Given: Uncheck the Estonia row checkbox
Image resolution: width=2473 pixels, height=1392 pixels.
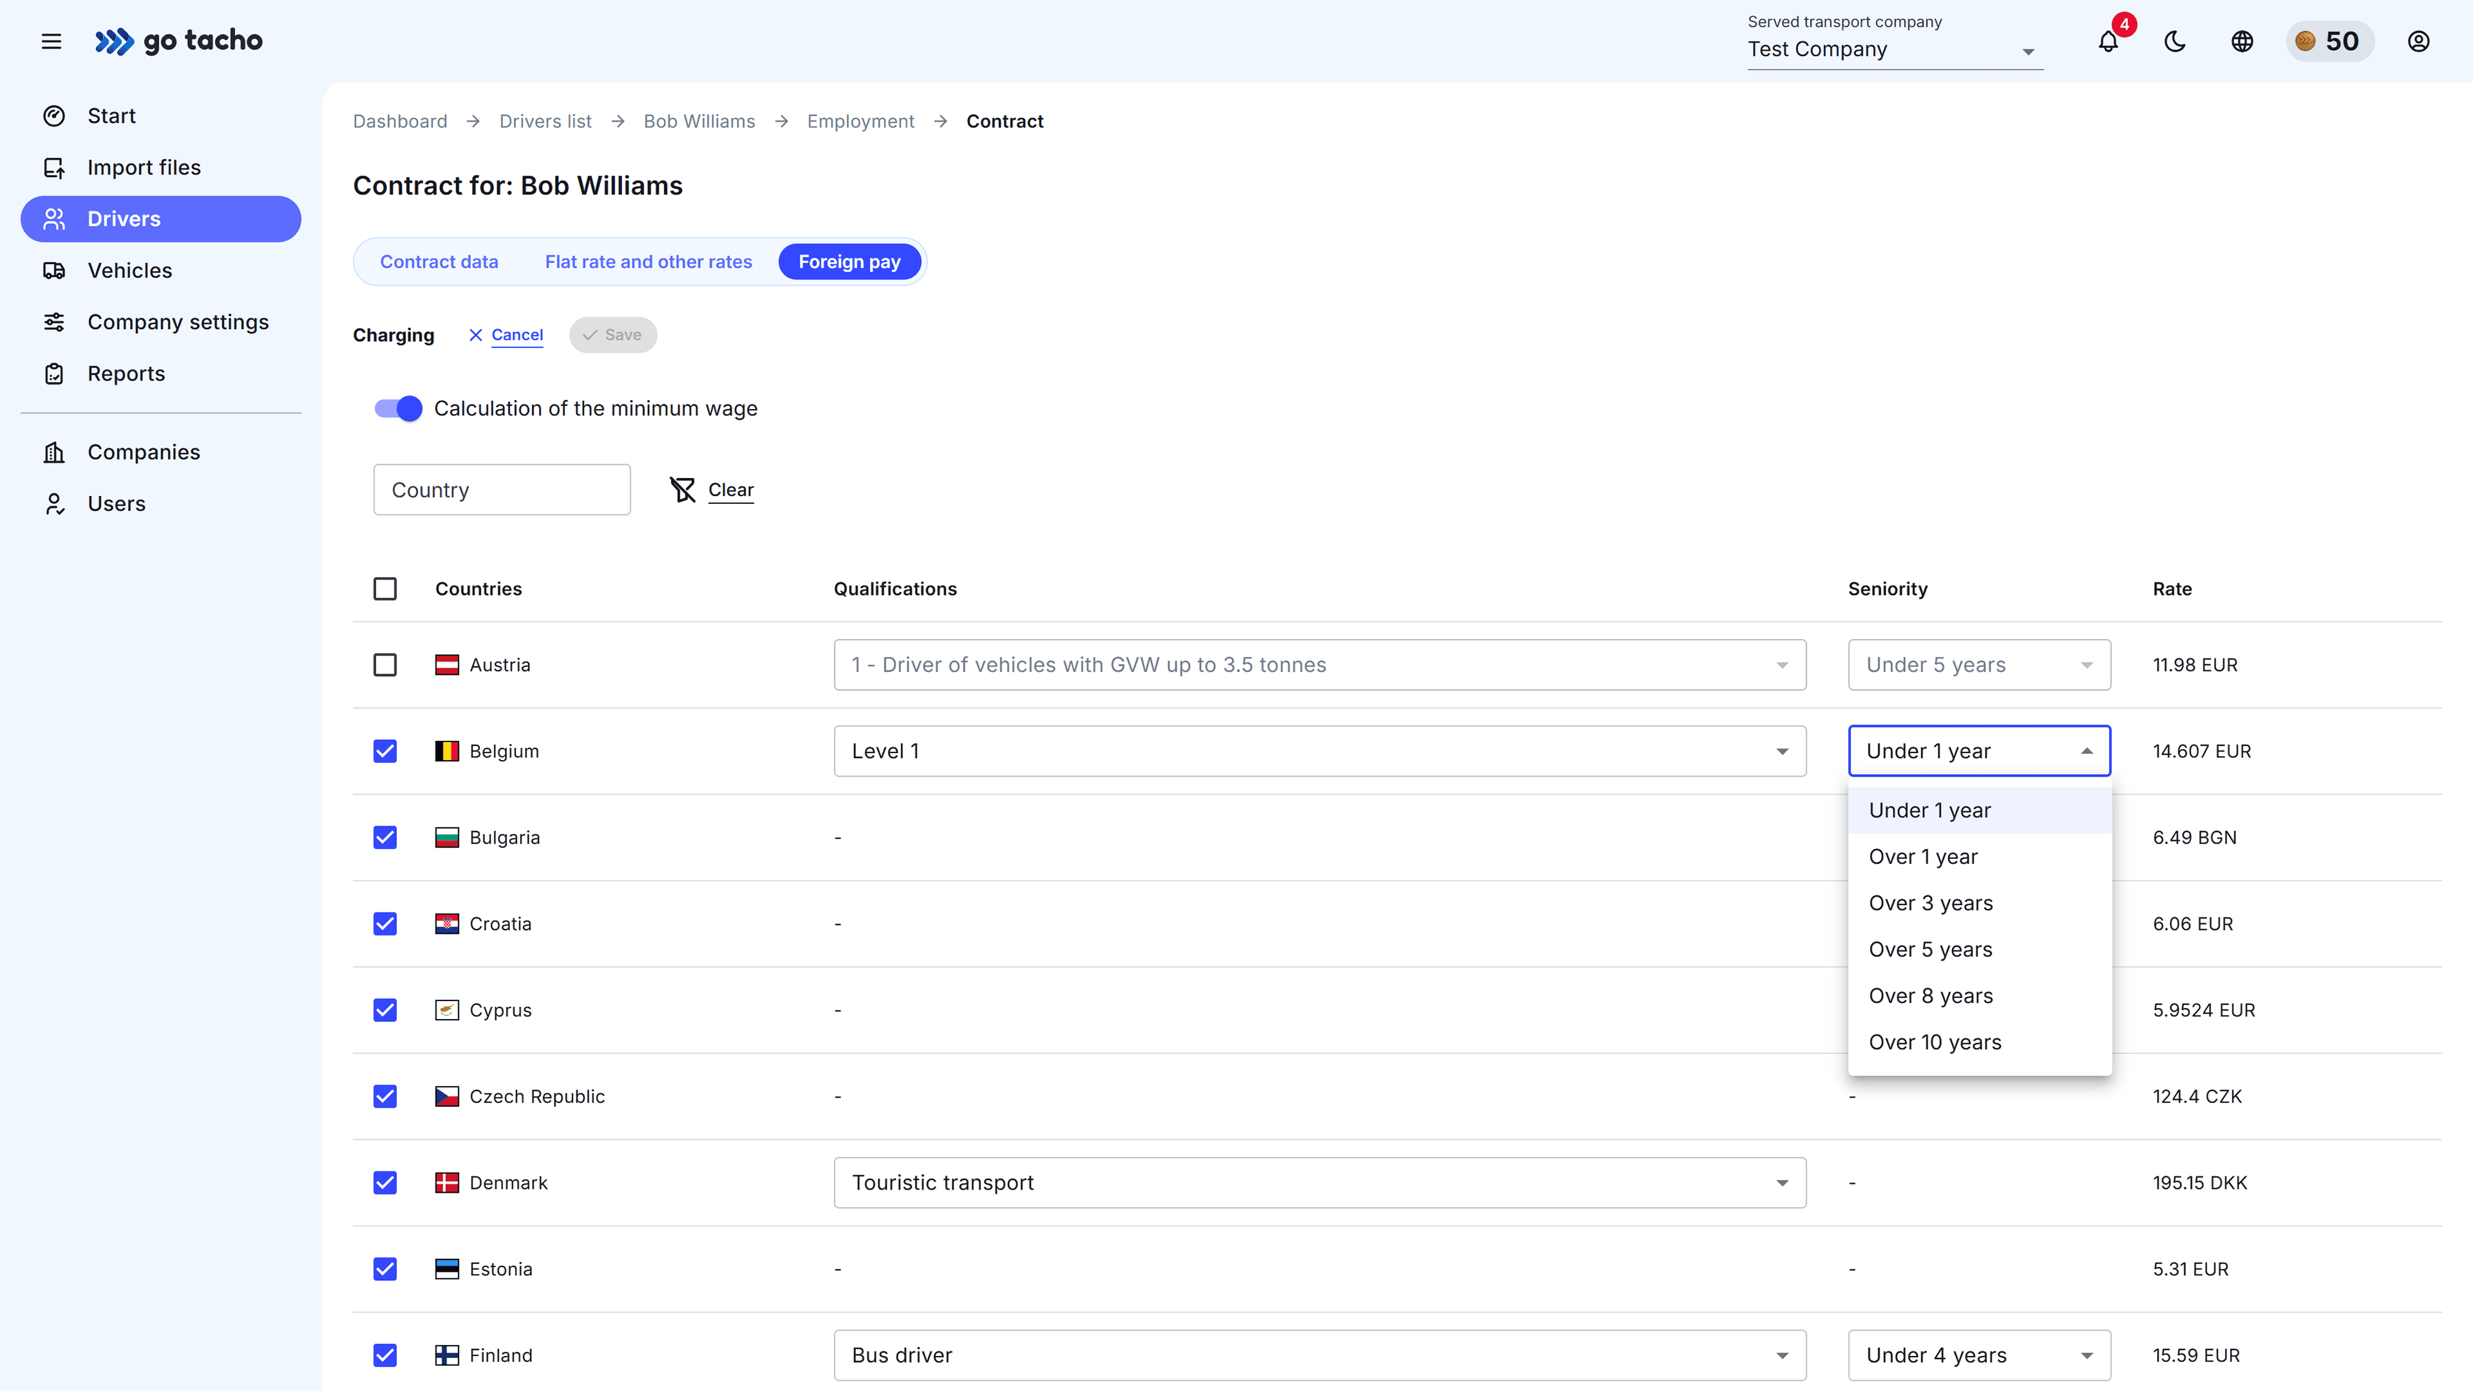Looking at the screenshot, I should click(x=385, y=1270).
